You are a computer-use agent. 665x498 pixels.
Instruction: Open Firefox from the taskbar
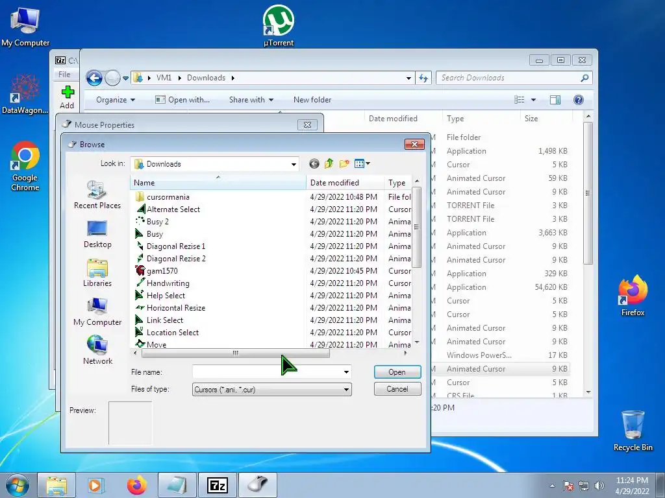(x=136, y=485)
